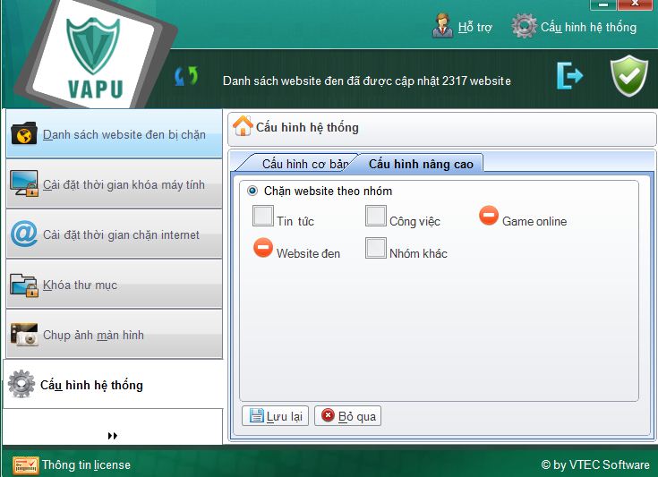Minimize the VAPU window
This screenshot has width=658, height=477.
pos(603,4)
